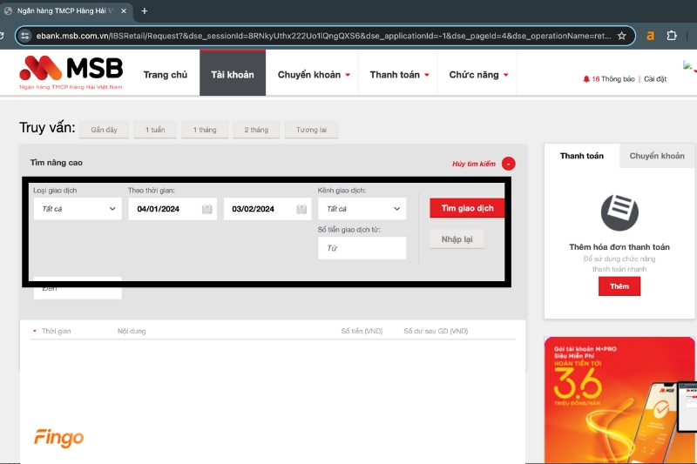Open the Thanh toán menu
This screenshot has width=697, height=464.
(x=399, y=75)
